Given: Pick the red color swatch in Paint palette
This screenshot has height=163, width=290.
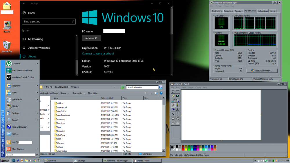Looking at the screenshot, I should [x=183, y=149].
